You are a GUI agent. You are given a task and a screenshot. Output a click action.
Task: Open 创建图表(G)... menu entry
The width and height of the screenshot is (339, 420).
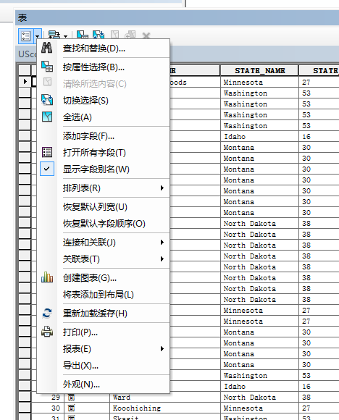pos(103,278)
